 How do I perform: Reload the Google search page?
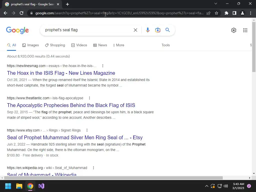coord(21,13)
